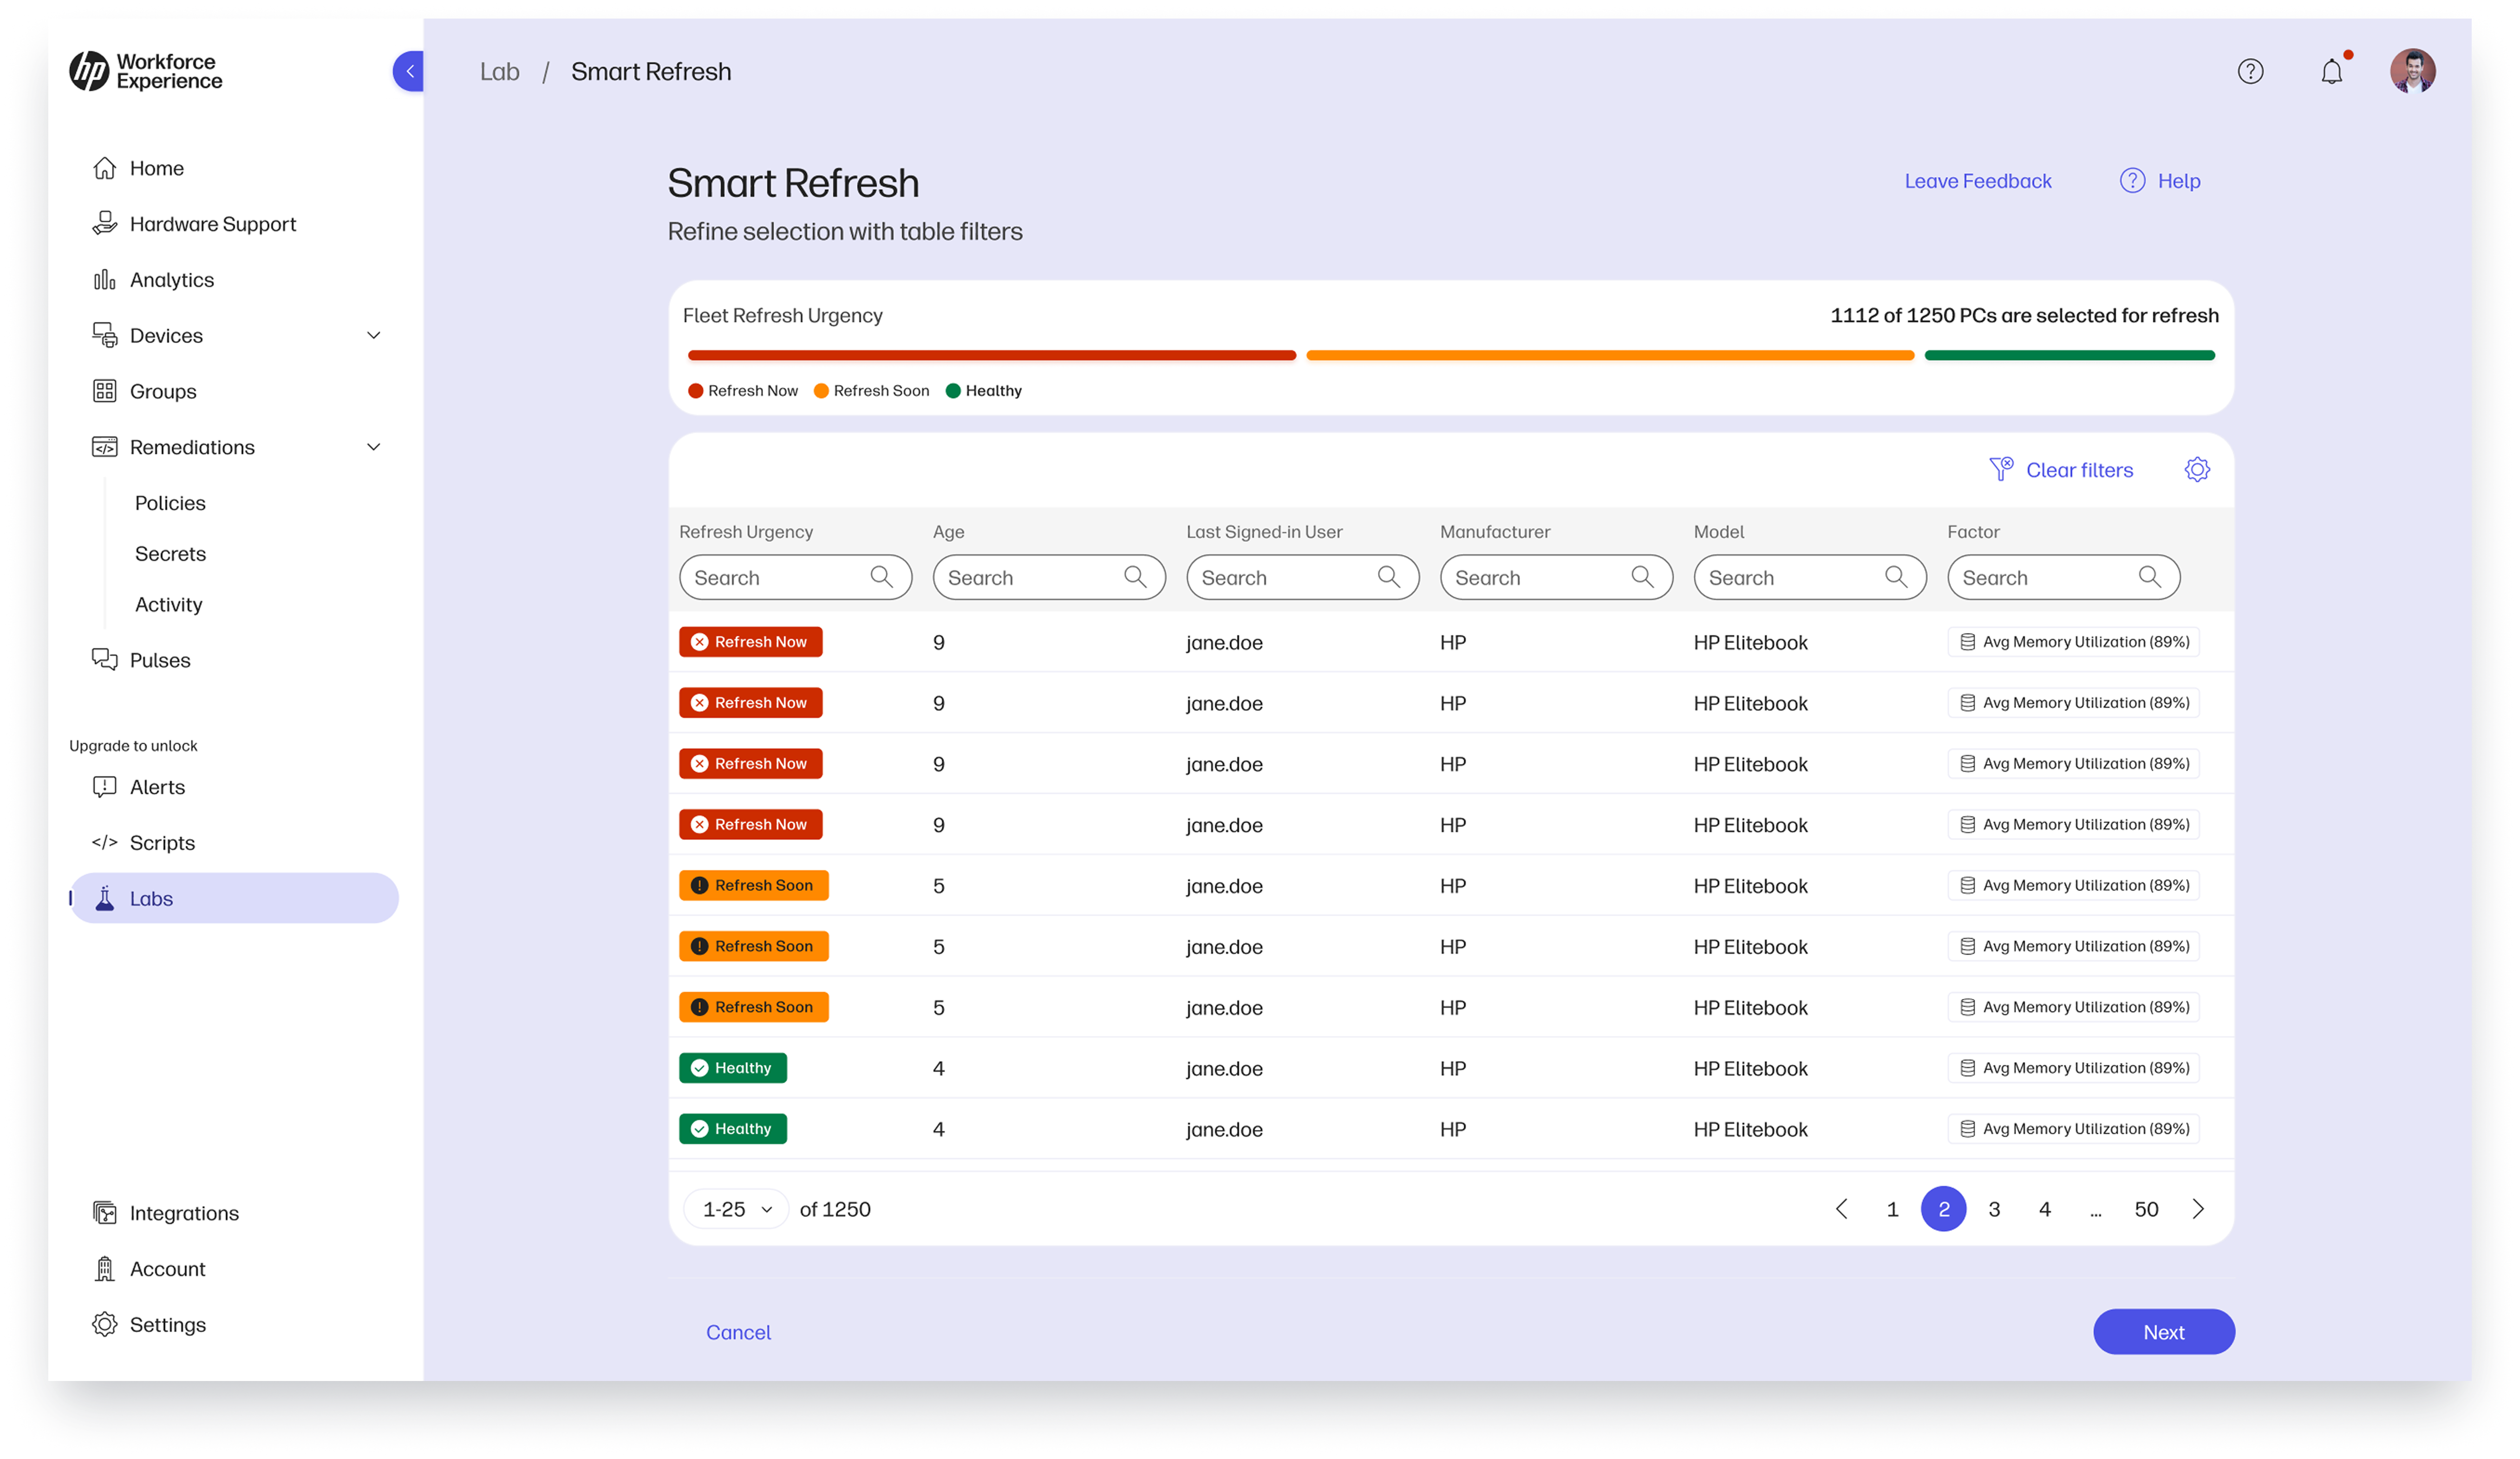The image size is (2520, 1459).
Task: Open the 1-25 rows range dropdown
Action: [736, 1210]
